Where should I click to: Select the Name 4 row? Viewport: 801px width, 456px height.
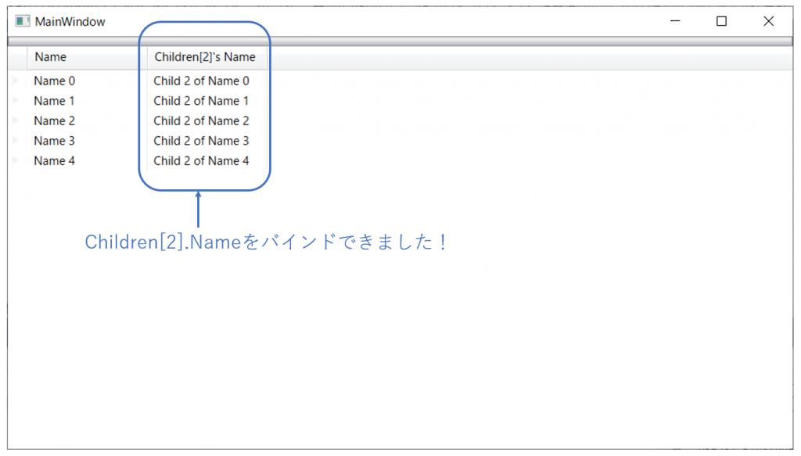tap(53, 161)
